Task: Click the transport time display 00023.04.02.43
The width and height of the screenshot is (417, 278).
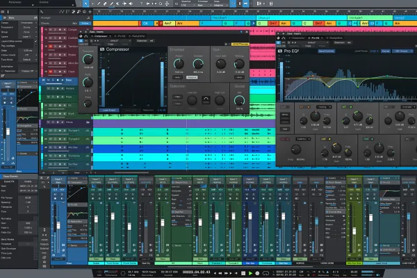Action: [196, 272]
